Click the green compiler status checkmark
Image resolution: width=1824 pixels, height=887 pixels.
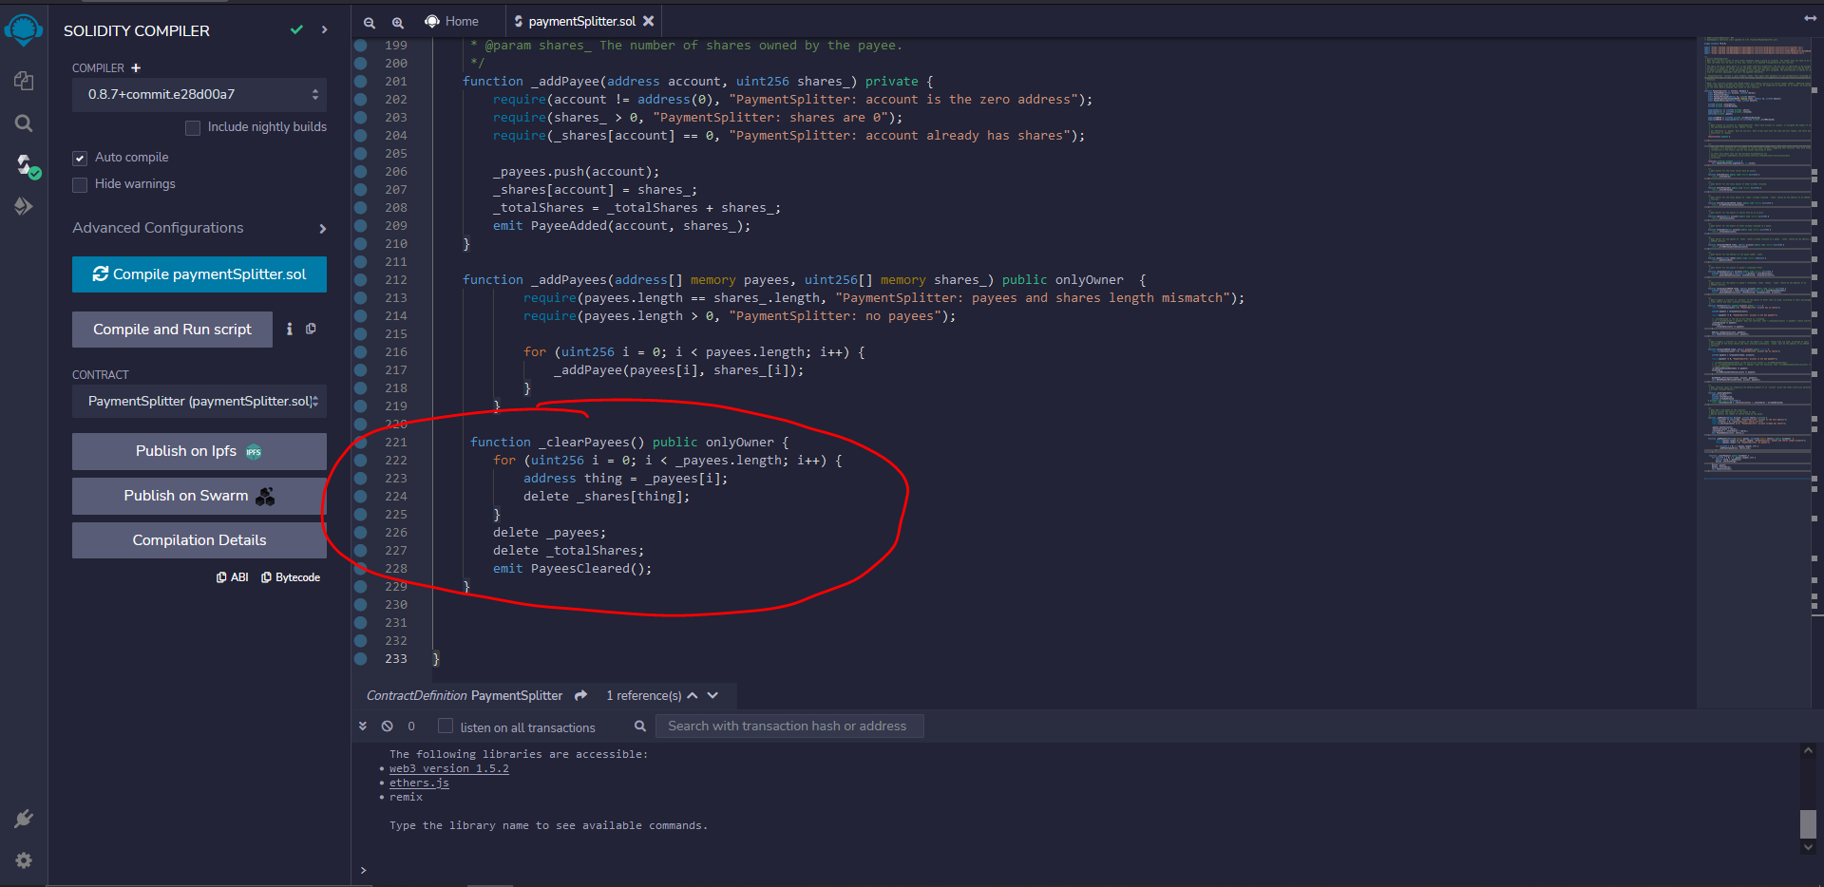point(296,30)
